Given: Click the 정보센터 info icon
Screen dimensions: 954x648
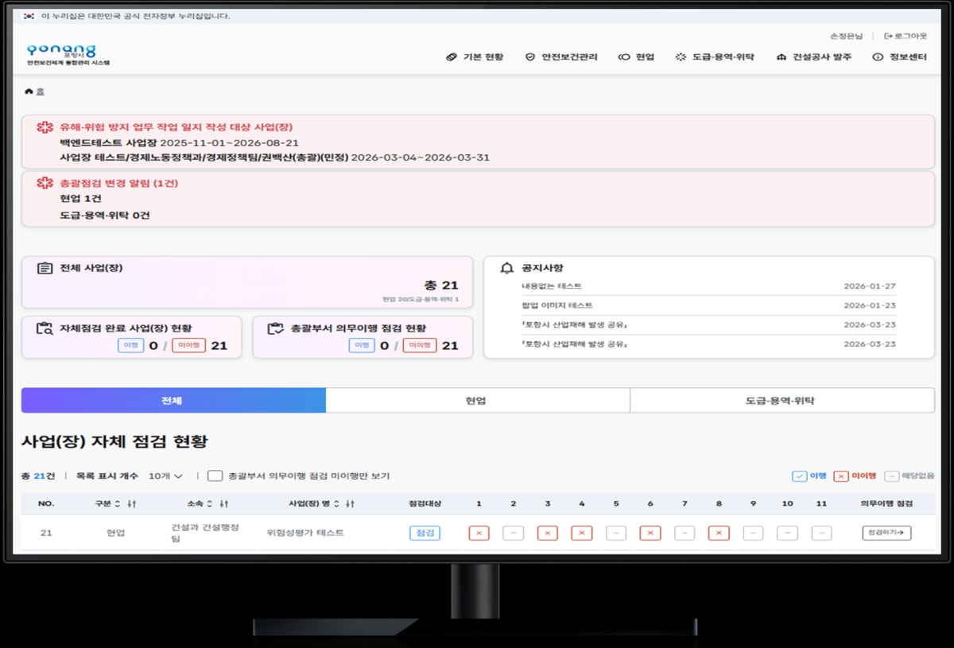Looking at the screenshot, I should [878, 57].
